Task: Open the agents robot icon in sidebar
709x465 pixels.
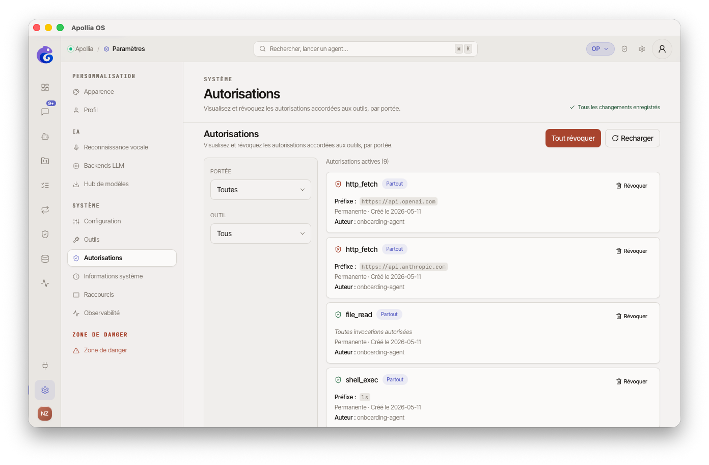Action: [x=45, y=136]
